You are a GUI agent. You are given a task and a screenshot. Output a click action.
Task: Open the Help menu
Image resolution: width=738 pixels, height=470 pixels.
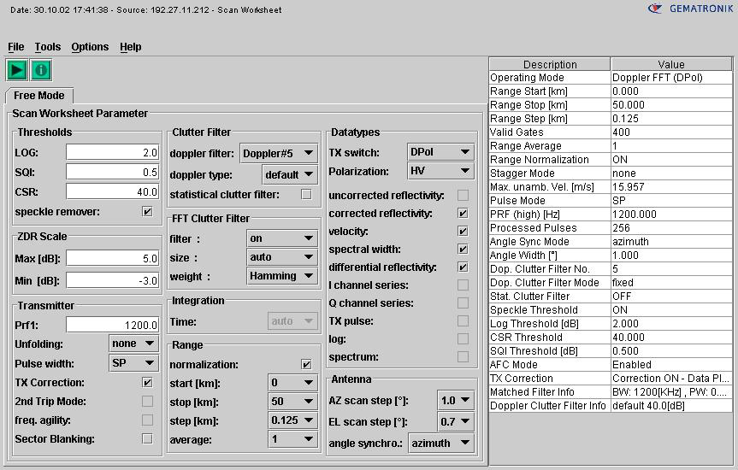130,47
